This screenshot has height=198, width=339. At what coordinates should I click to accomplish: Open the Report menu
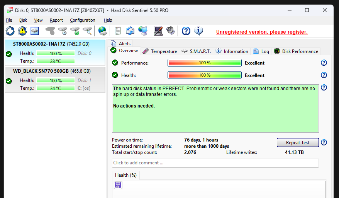56,20
